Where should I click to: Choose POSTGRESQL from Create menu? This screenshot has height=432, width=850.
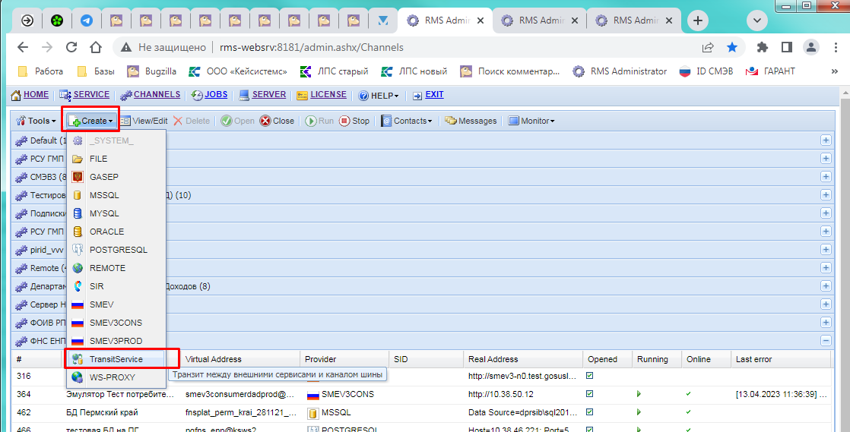(116, 250)
